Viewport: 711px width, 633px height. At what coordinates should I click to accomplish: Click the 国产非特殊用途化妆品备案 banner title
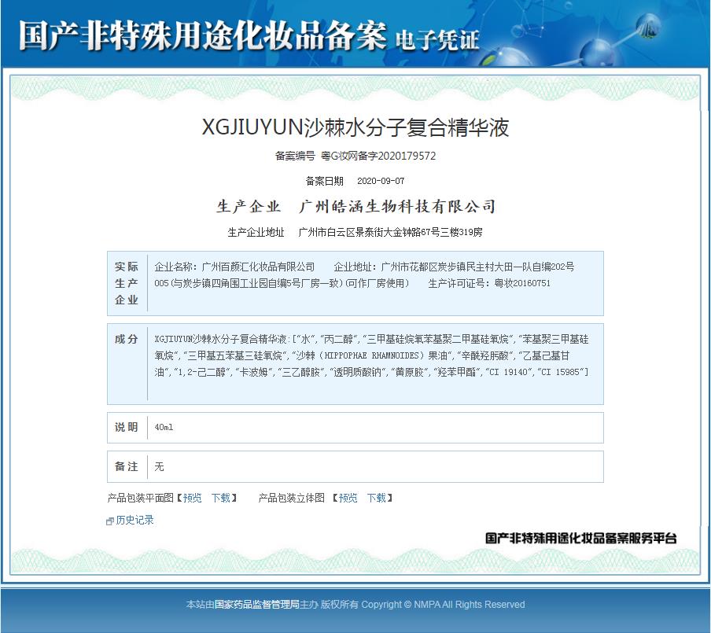pos(202,36)
